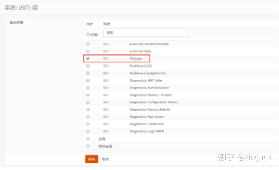Viewport: 279px width, 170px height.
Task: Click the 'Diagnostics: Factory defaults' text
Action: [150, 109]
